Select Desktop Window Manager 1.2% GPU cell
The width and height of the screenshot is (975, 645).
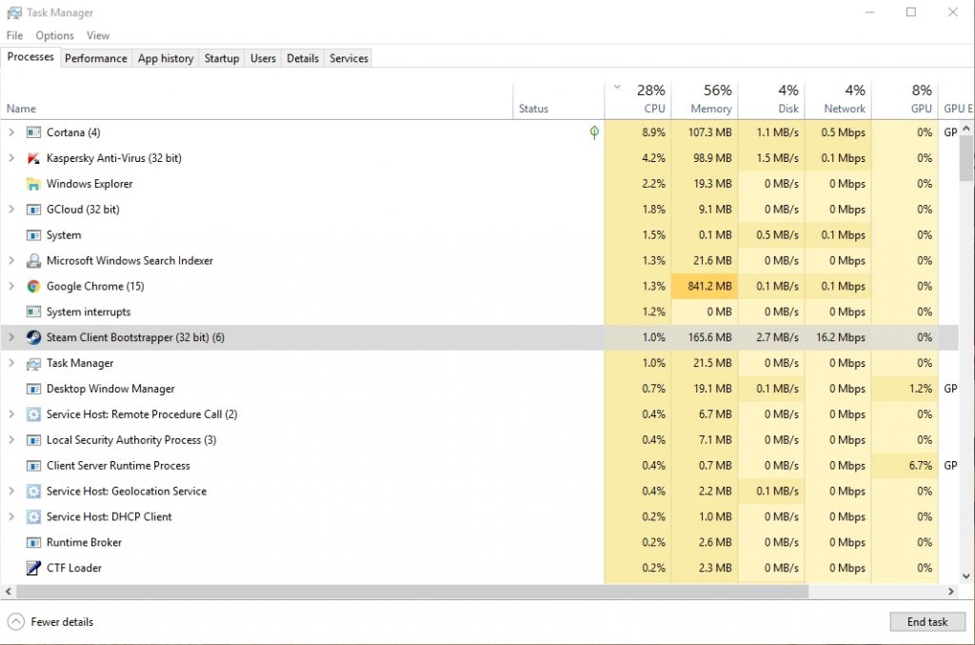pyautogui.click(x=905, y=389)
